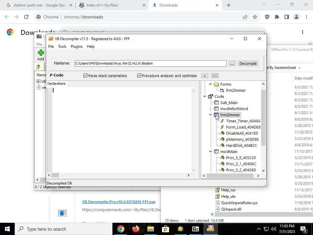Open a new Chrome tab
Viewport: 313px width, 235px height.
pyautogui.click(x=229, y=6)
